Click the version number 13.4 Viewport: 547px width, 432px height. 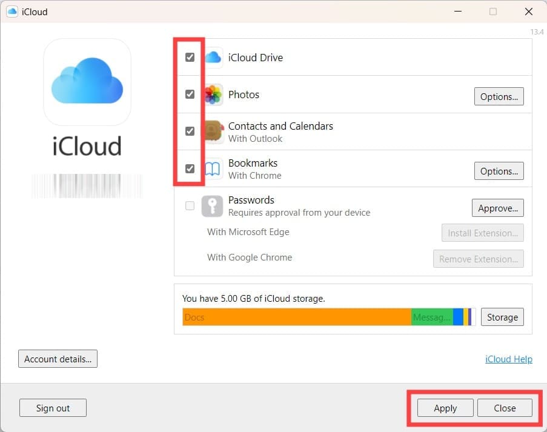[537, 32]
